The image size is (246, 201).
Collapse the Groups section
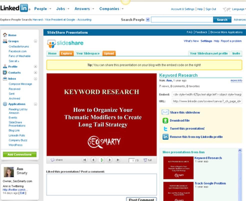(x=35, y=41)
